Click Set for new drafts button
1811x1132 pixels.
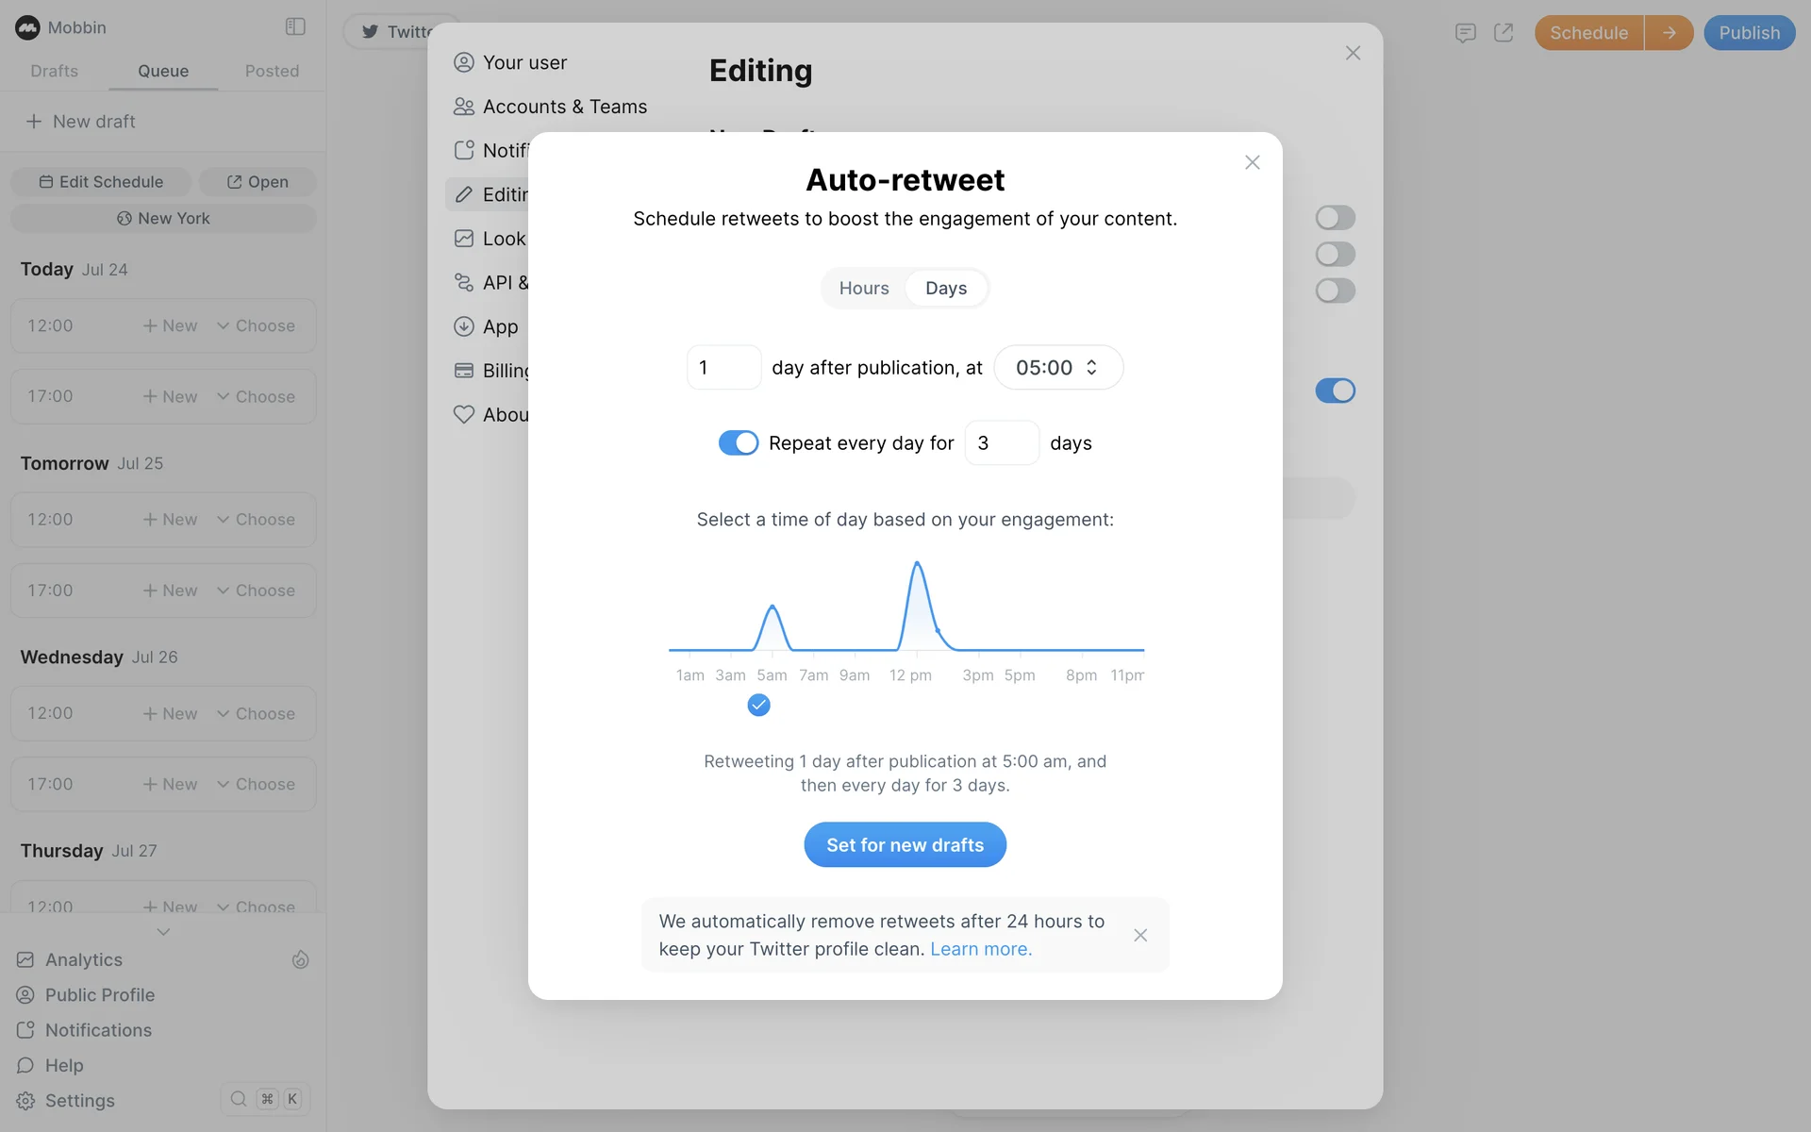[905, 845]
